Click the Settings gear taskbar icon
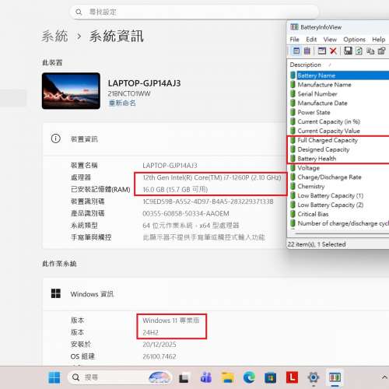 tap(314, 377)
